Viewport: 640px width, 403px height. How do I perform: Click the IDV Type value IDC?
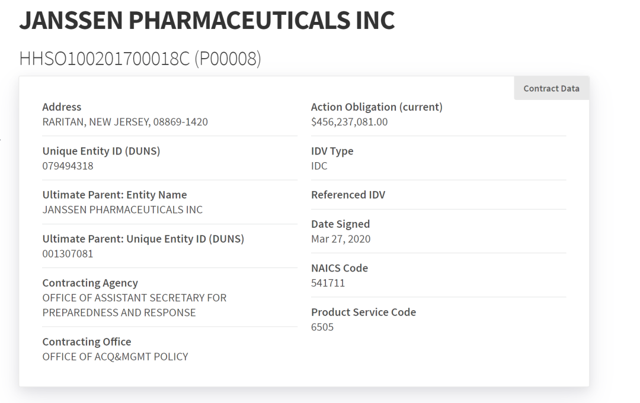click(319, 166)
